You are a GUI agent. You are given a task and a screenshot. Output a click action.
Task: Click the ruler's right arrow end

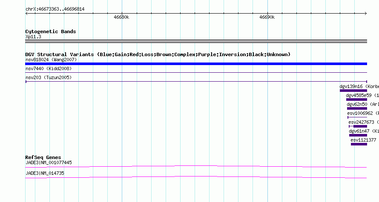coord(366,14)
